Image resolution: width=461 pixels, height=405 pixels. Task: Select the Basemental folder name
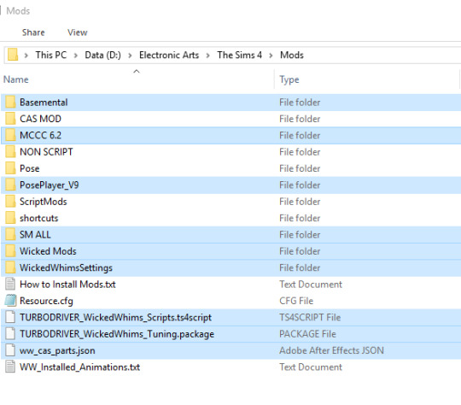point(44,103)
